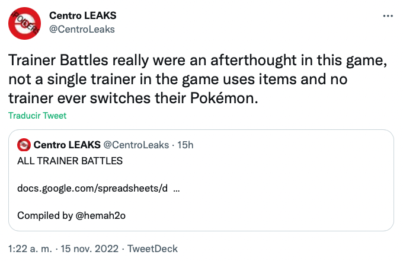Click the word Pokémon in the tweet body
The image size is (403, 261).
coord(224,98)
